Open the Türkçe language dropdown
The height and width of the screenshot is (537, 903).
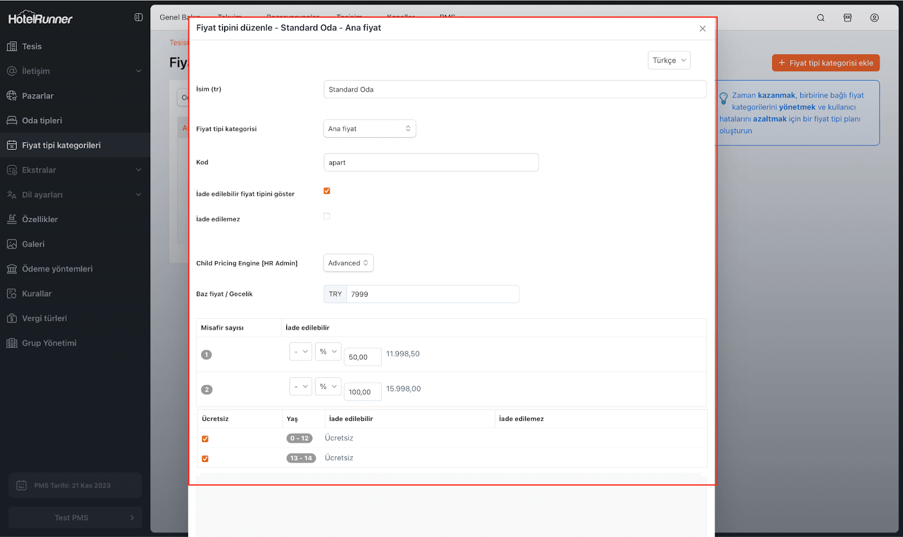[669, 60]
